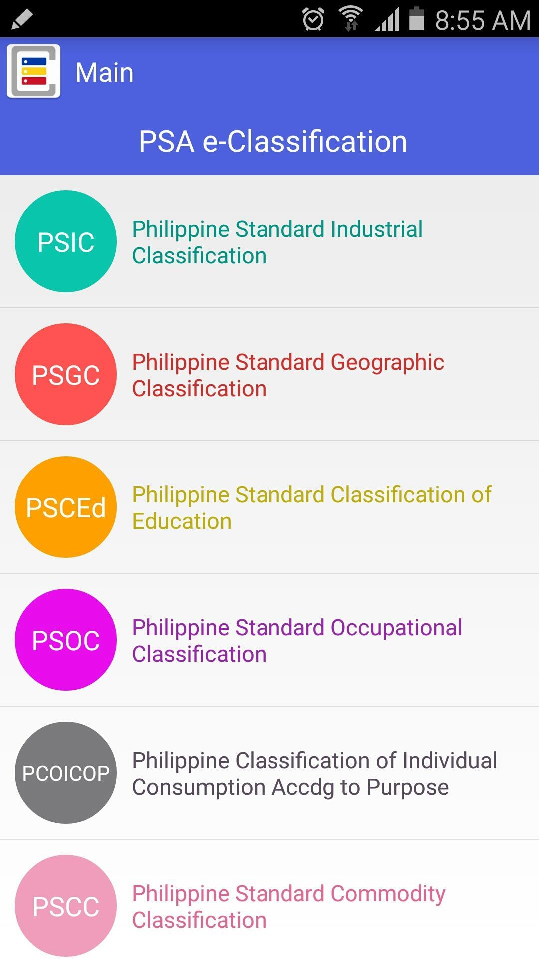
Task: Tap the teal PSIC circle icon
Action: [66, 241]
